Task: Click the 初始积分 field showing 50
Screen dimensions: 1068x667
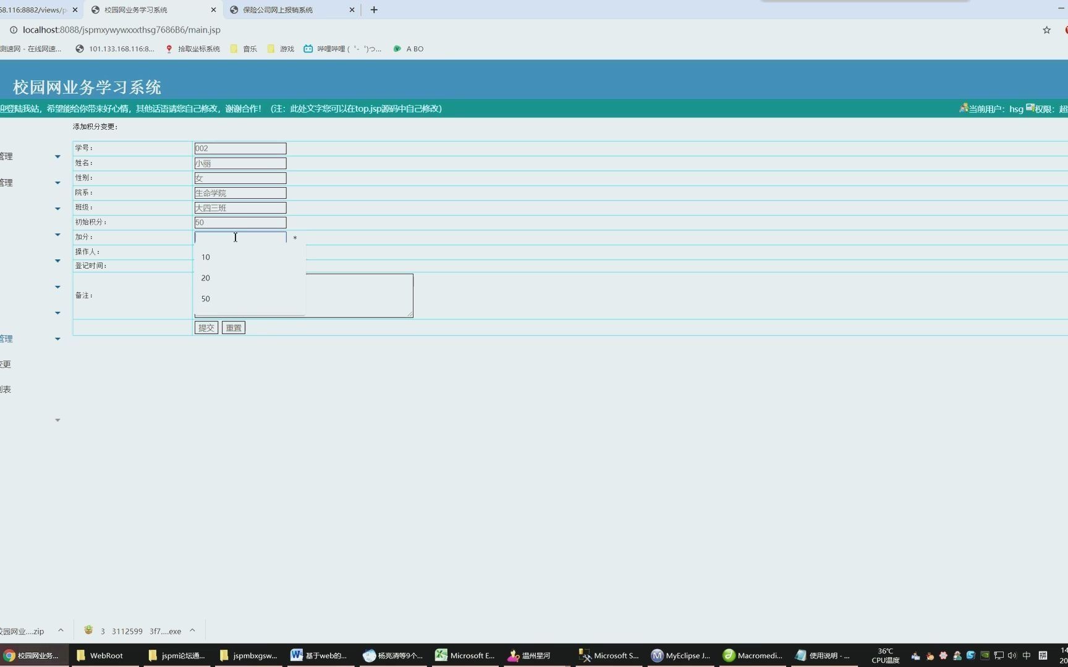Action: click(x=240, y=222)
